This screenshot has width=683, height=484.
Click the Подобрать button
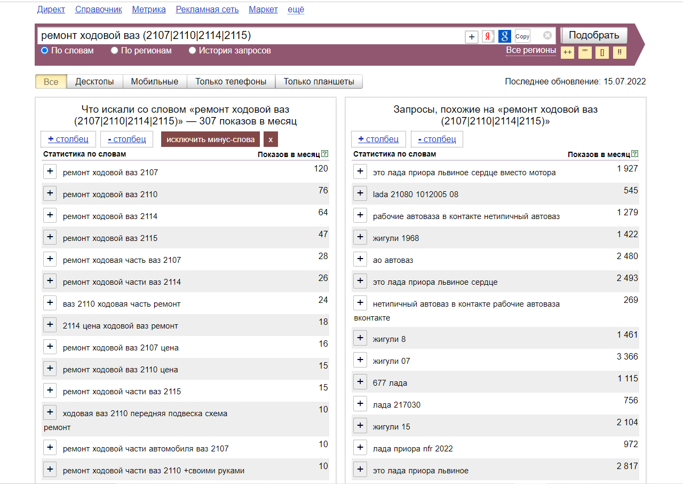pyautogui.click(x=594, y=35)
